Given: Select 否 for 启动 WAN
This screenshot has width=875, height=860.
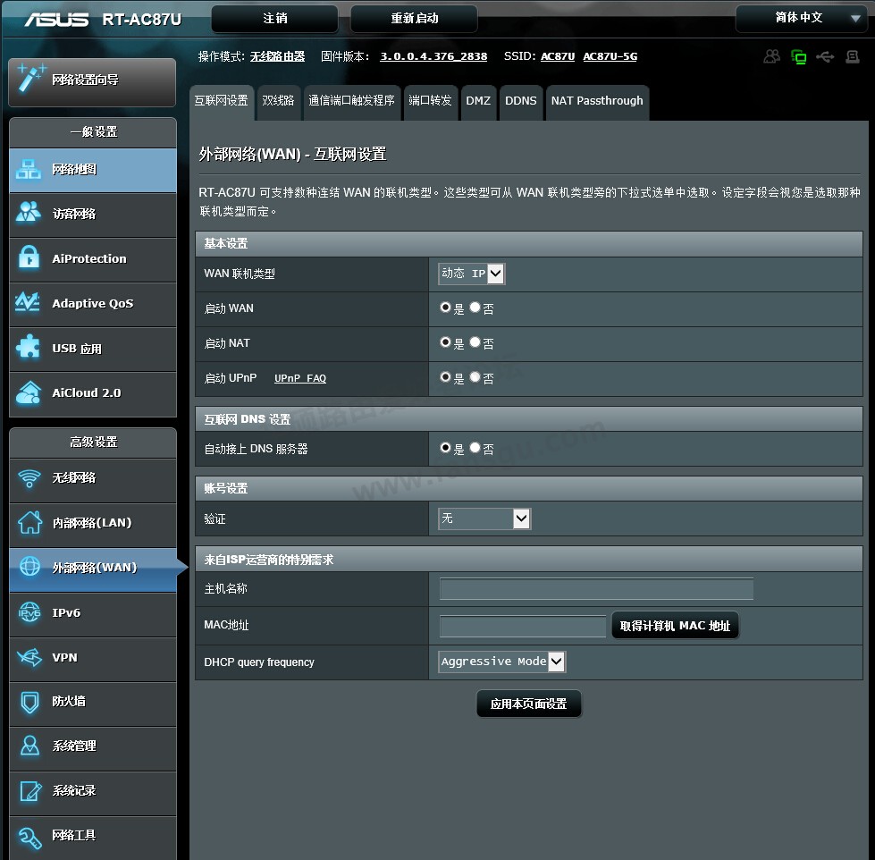Looking at the screenshot, I should pyautogui.click(x=475, y=307).
